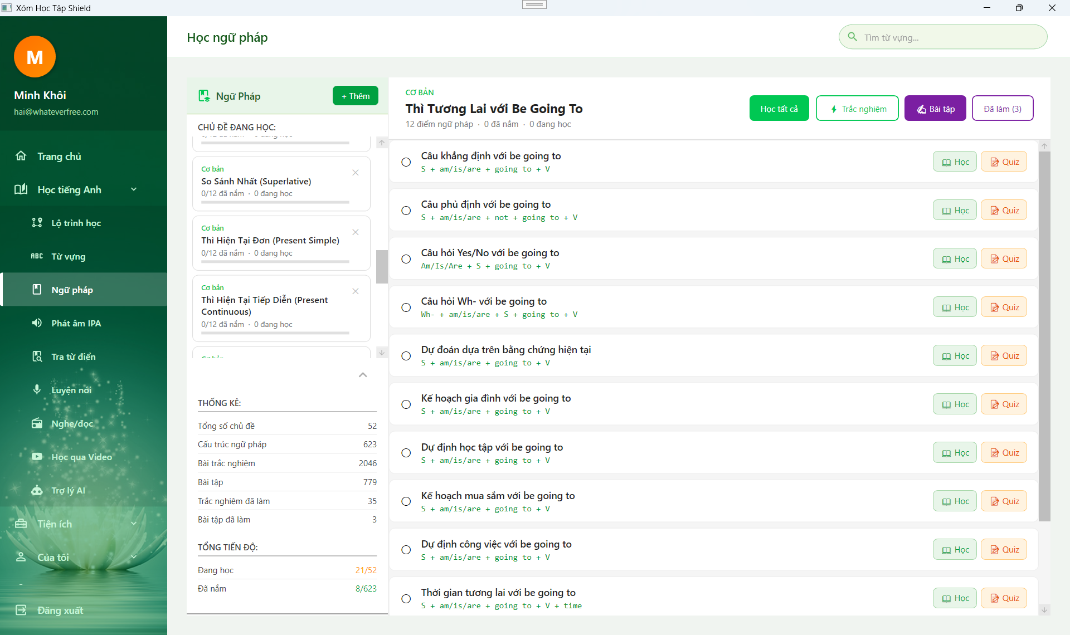This screenshot has width=1070, height=635.
Task: Open Bài tập button
Action: click(935, 109)
